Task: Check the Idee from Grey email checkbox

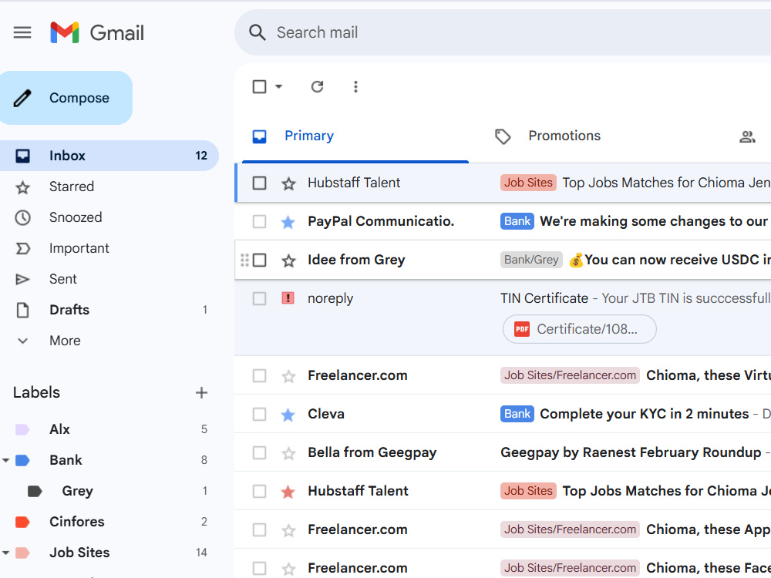Action: (259, 260)
